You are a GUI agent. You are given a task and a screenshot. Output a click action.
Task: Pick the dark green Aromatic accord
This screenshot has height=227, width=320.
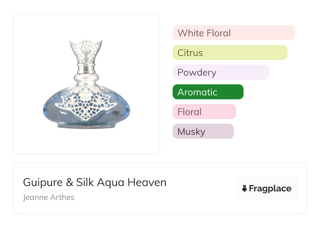(208, 92)
